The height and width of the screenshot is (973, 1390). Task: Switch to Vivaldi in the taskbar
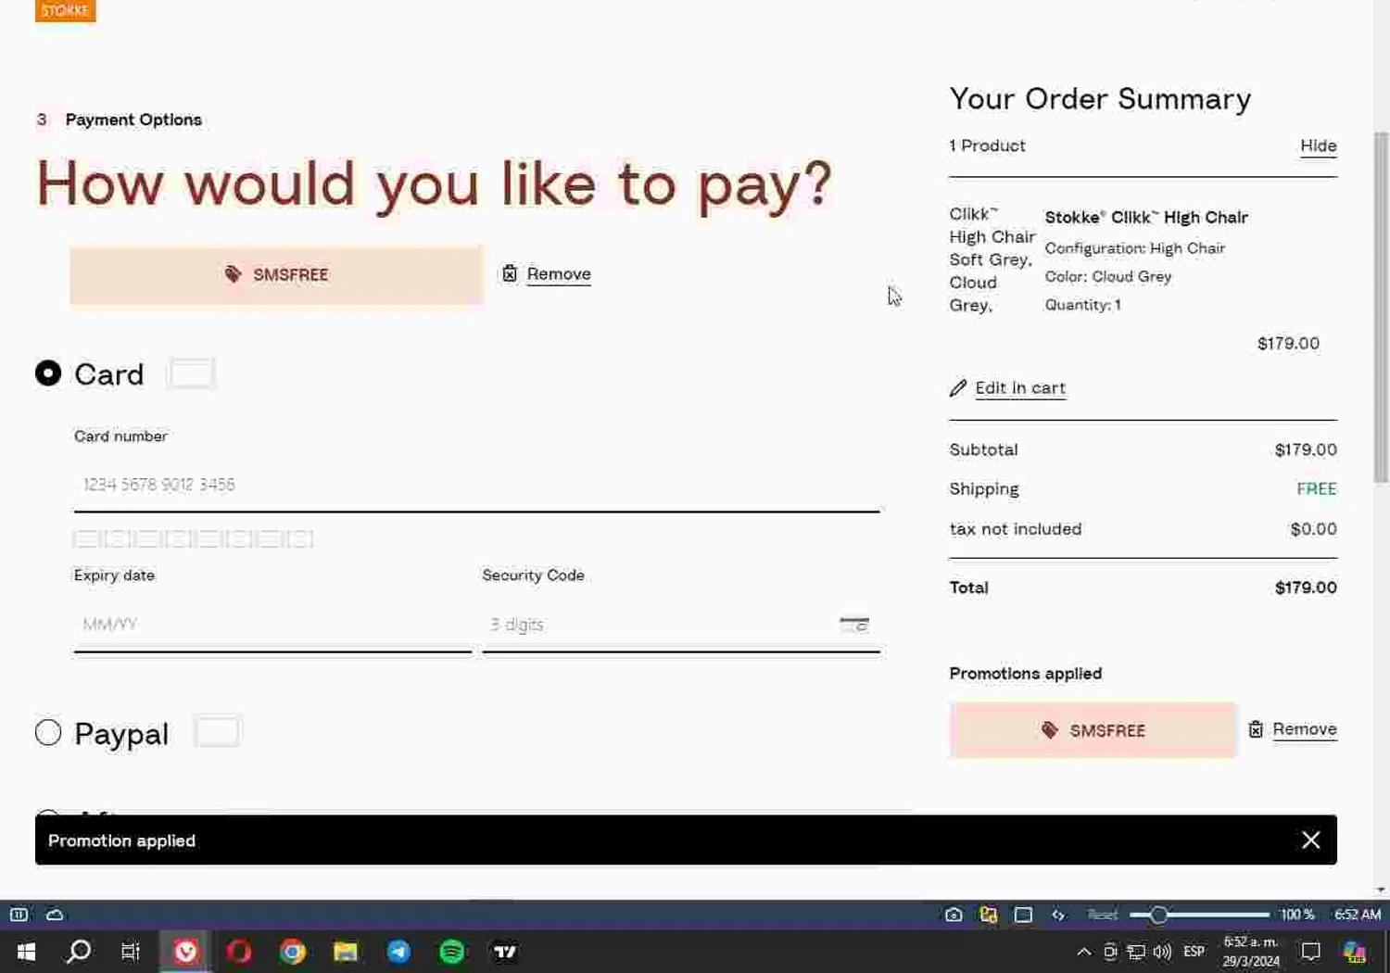[x=185, y=952]
